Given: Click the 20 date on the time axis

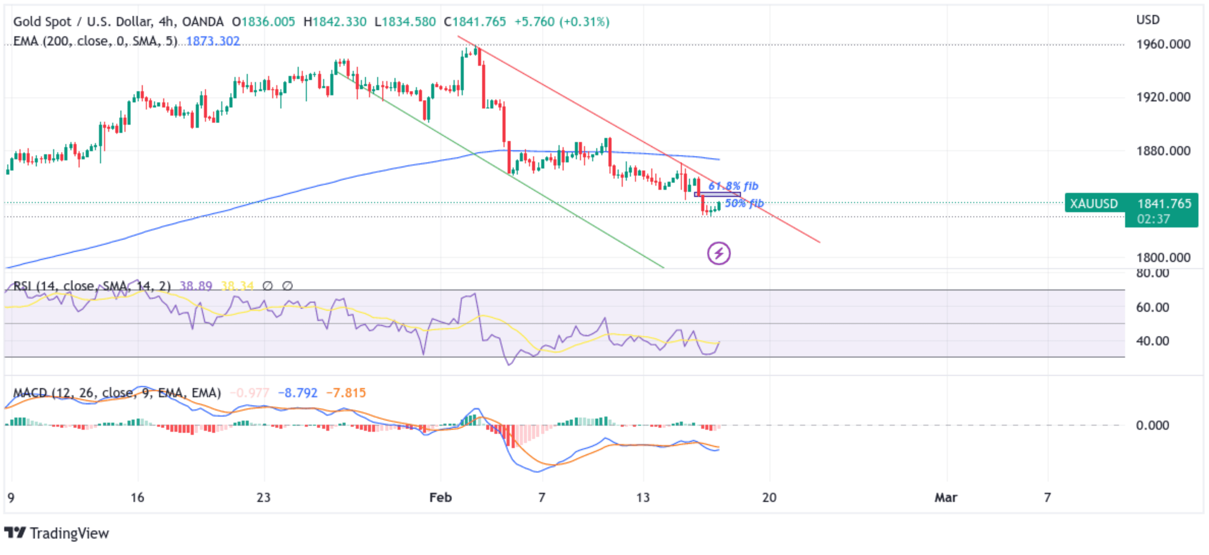Looking at the screenshot, I should point(769,497).
